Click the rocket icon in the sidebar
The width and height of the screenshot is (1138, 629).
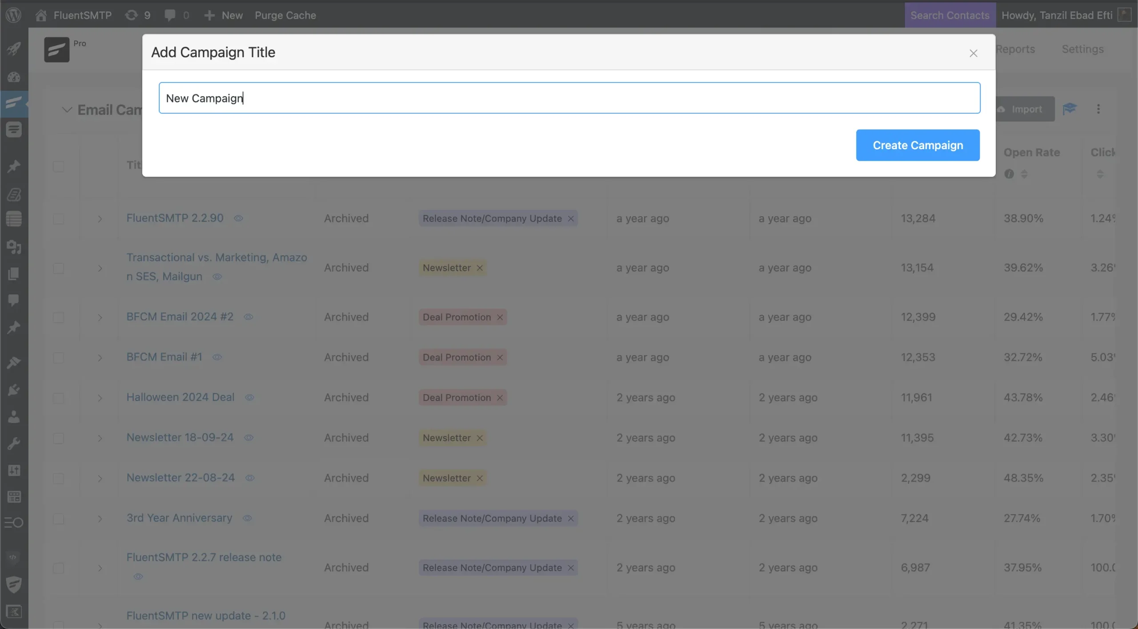point(14,49)
